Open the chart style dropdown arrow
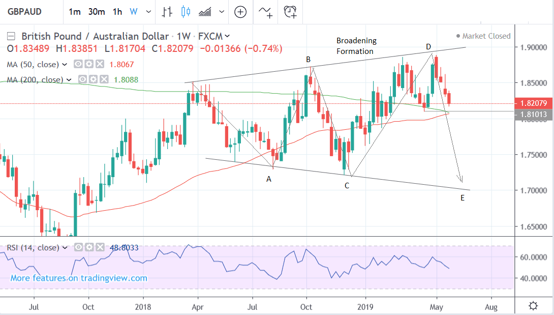The height and width of the screenshot is (315, 554). [221, 12]
